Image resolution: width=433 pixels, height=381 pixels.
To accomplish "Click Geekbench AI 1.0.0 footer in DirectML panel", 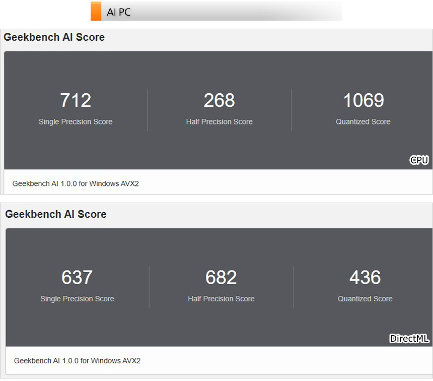I will (78, 360).
